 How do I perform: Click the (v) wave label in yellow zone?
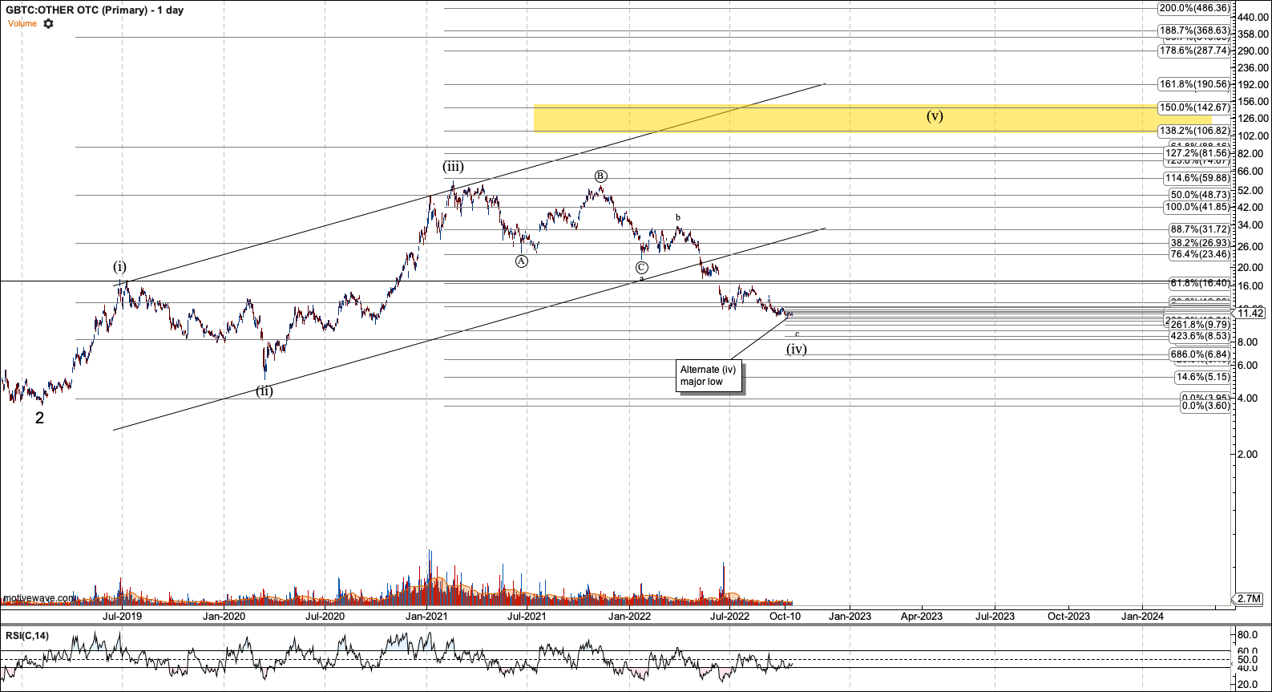[x=935, y=116]
